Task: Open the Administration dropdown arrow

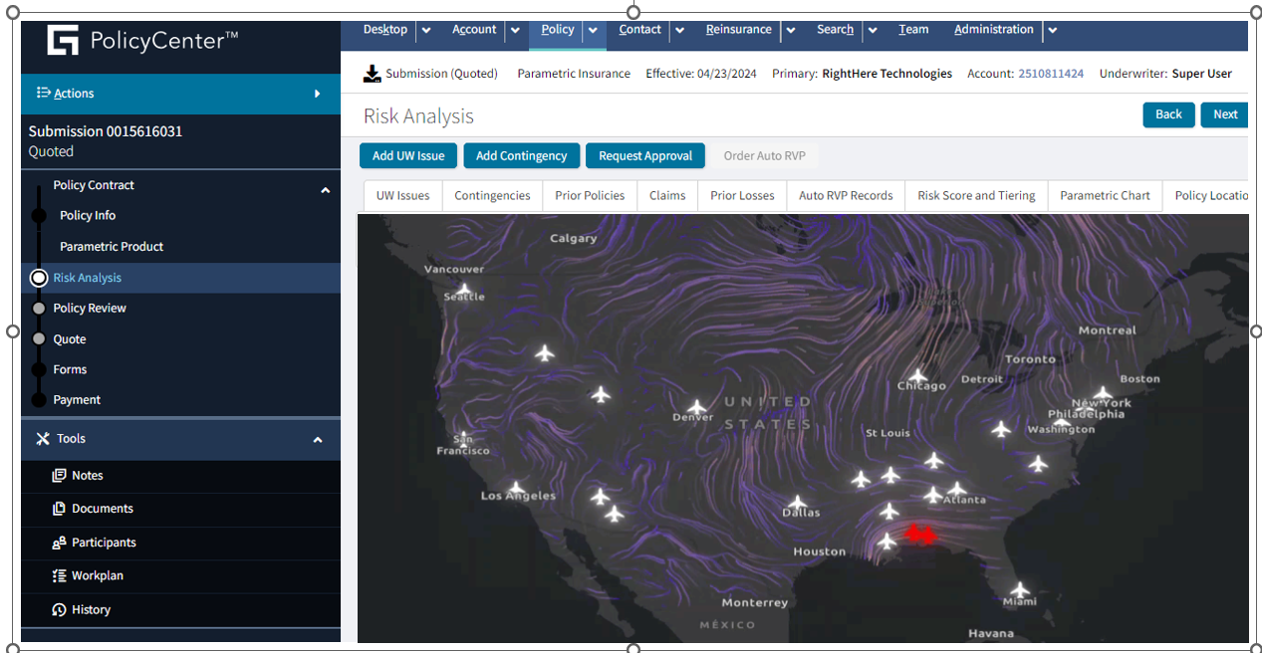Action: [1053, 30]
